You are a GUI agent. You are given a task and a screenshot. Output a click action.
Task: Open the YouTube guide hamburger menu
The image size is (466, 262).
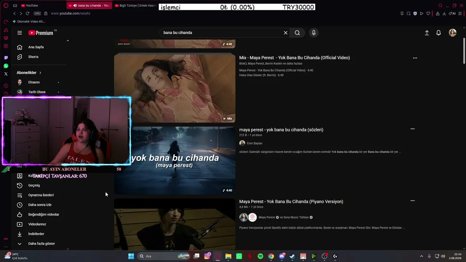(x=20, y=33)
